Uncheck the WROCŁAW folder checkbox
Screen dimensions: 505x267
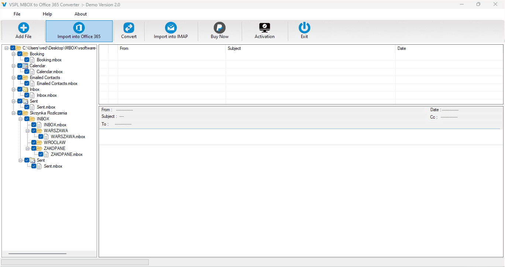click(34, 143)
